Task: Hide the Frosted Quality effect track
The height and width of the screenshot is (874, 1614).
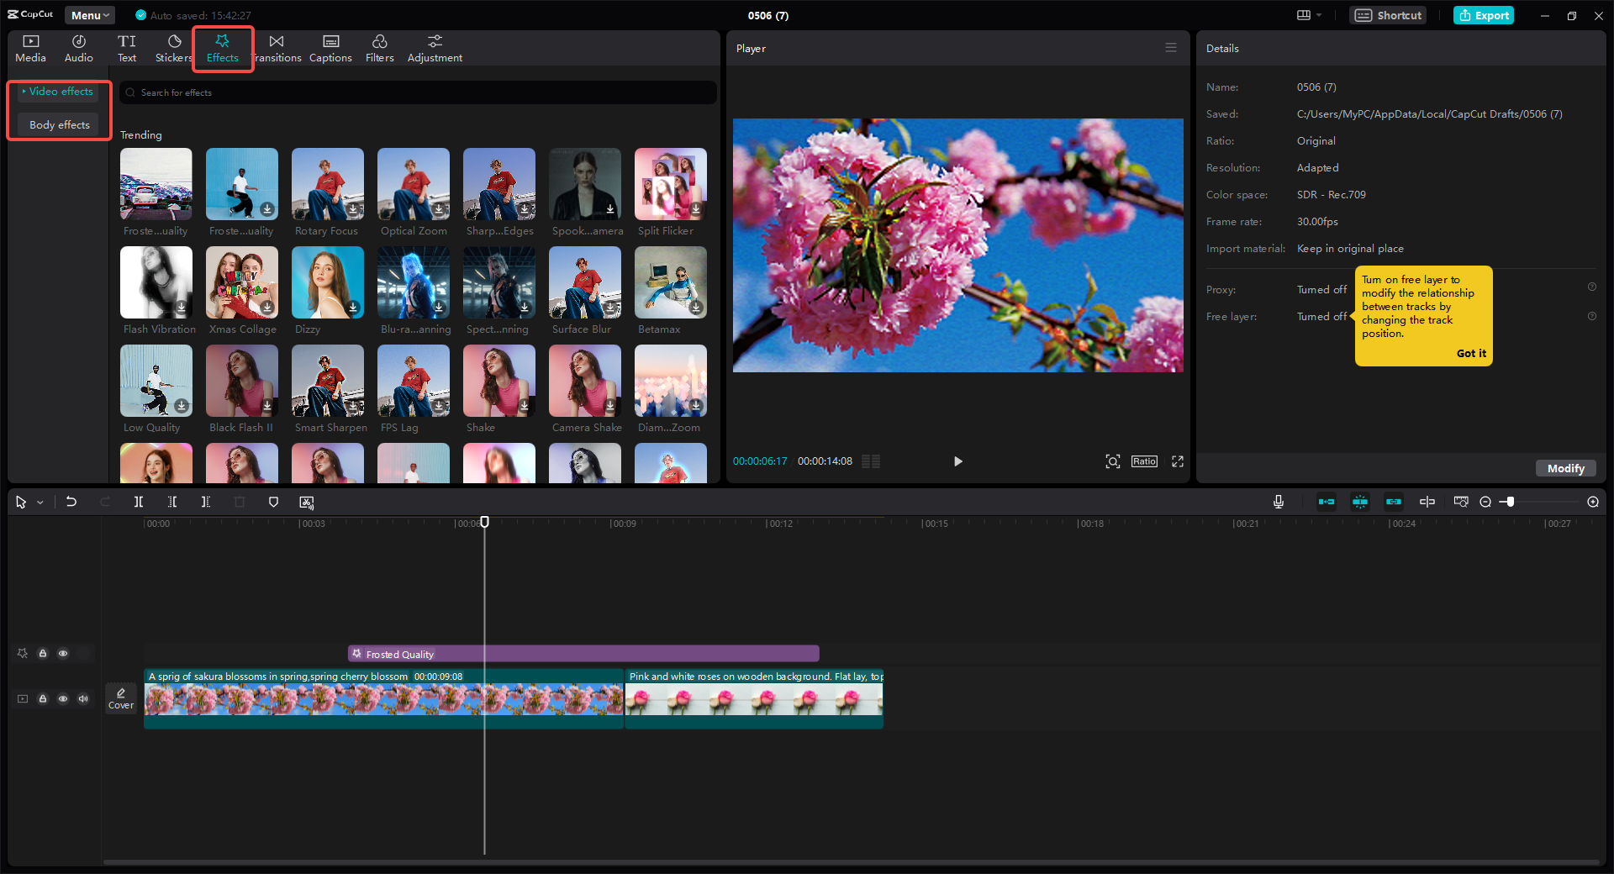Action: [x=63, y=653]
